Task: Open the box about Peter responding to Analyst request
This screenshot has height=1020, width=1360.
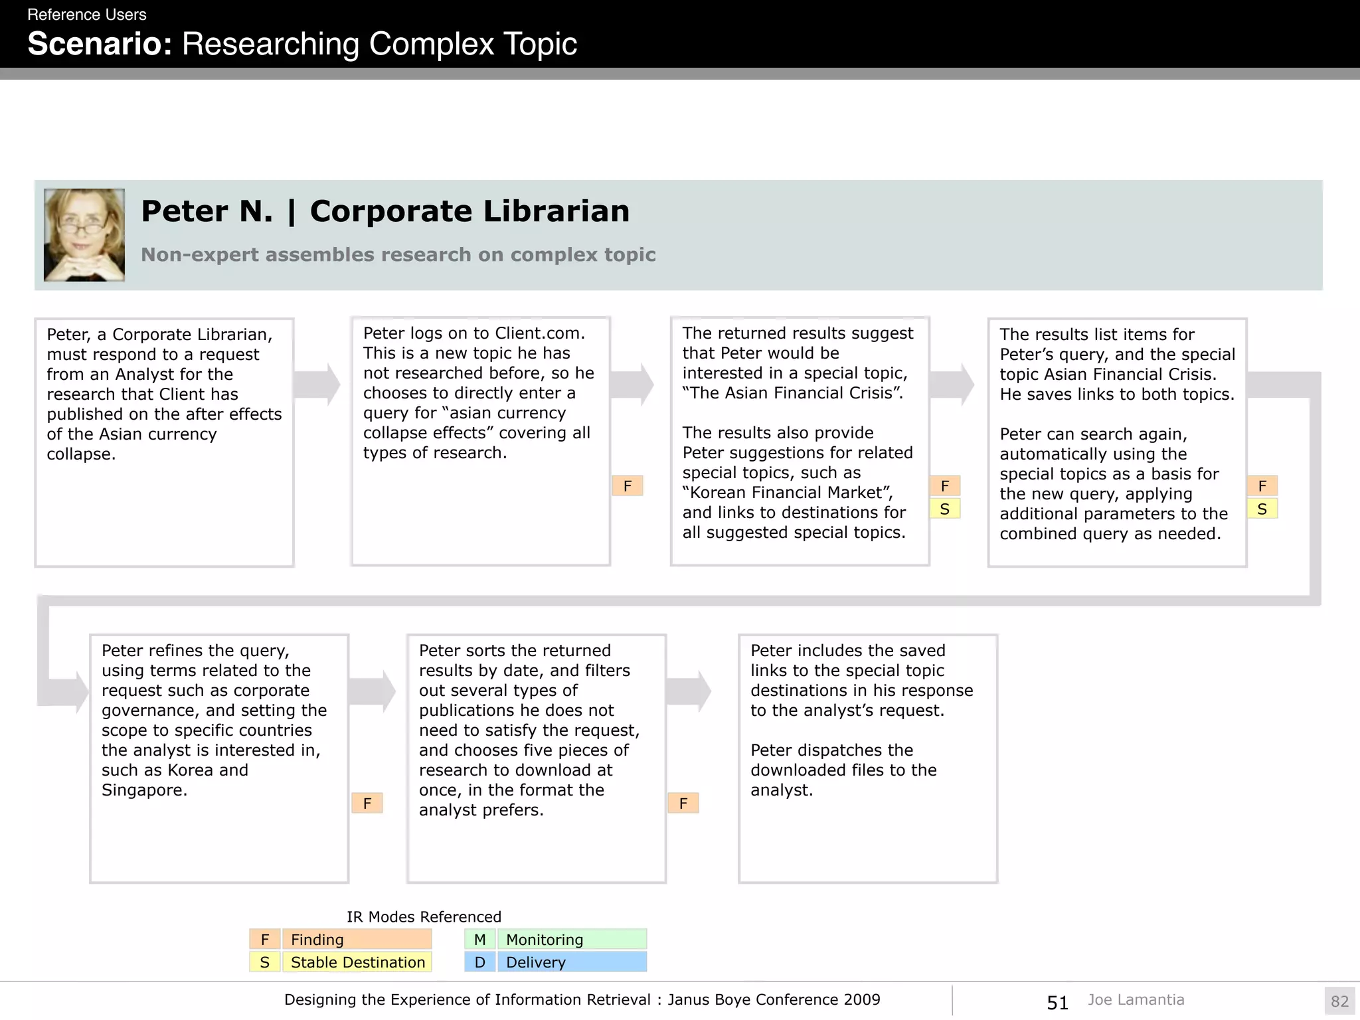Action: 164,442
